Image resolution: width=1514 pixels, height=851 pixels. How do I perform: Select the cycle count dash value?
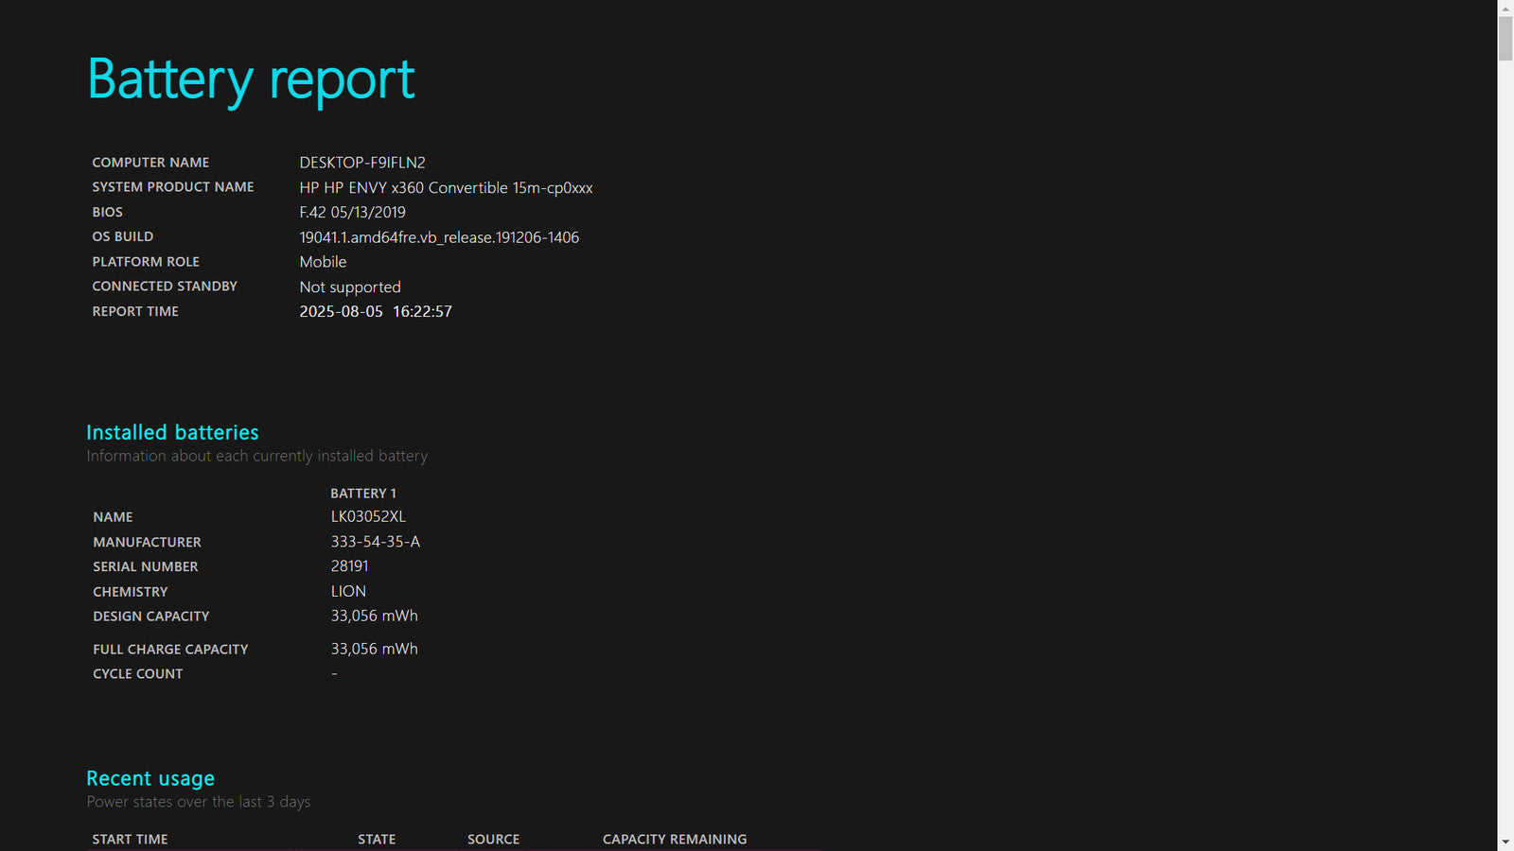334,674
